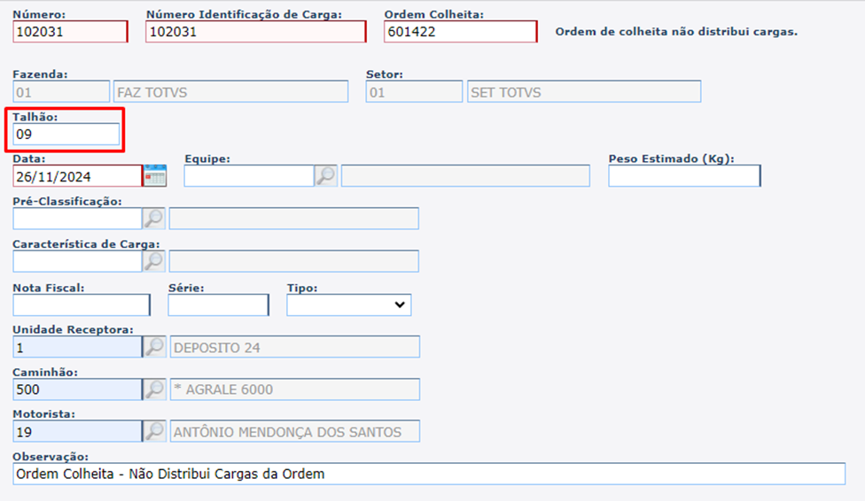This screenshot has height=501, width=865.
Task: Focus the Série input field
Action: tap(218, 304)
